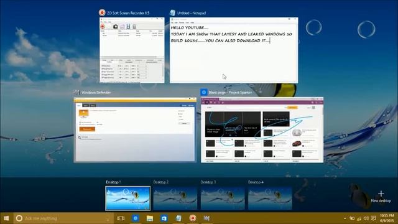The height and width of the screenshot is (224, 398).
Task: Select the Windows Defender window thumbnail
Action: pyautogui.click(x=135, y=130)
